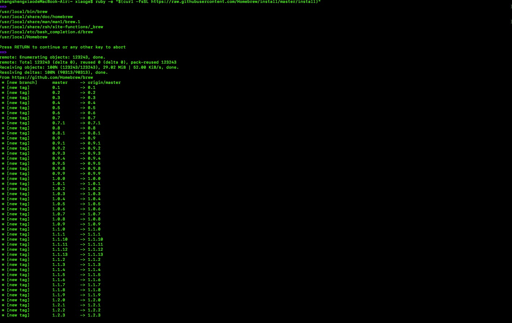512x323 pixels.
Task: Click the 'Press RETURN to continue' prompt line
Action: [63, 47]
